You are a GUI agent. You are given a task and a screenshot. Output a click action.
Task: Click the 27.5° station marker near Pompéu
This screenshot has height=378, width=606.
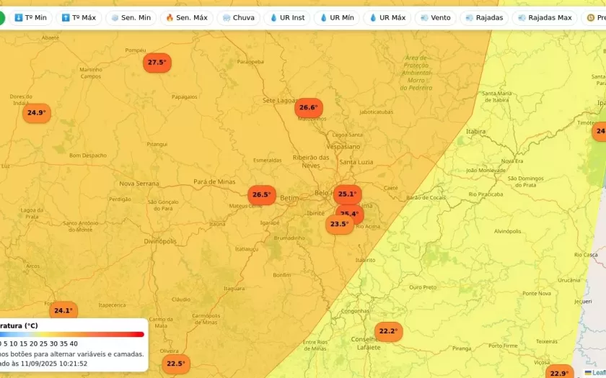point(157,63)
